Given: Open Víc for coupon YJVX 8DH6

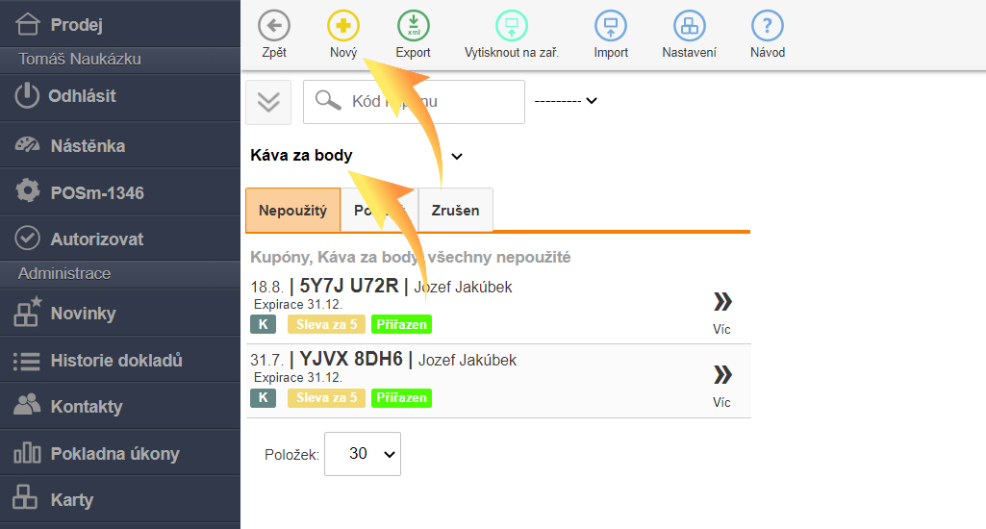Looking at the screenshot, I should pos(721,384).
